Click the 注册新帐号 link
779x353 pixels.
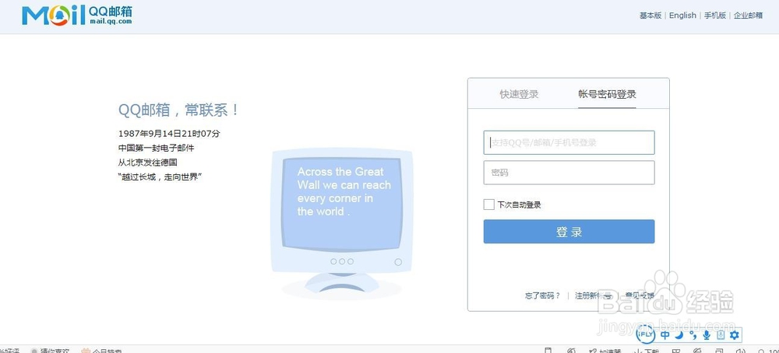point(593,295)
